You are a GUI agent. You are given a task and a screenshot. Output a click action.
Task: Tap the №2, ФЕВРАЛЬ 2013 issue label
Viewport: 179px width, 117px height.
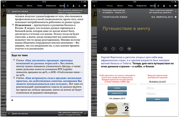pos(162,17)
